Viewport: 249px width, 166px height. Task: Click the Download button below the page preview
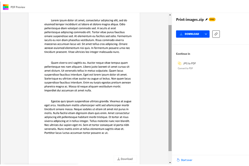coord(125,159)
